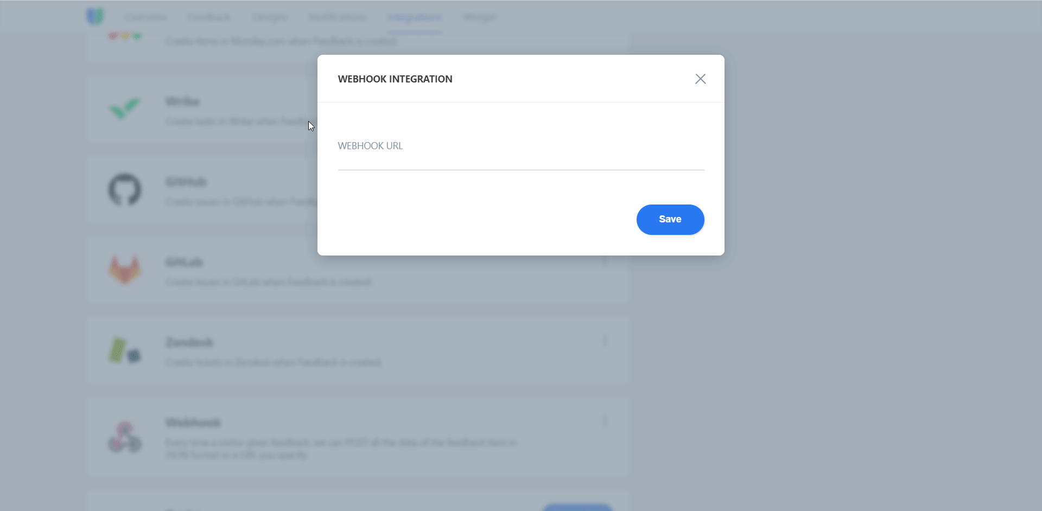
Task: Open the Zendesk three-dot options menu
Action: (x=605, y=341)
